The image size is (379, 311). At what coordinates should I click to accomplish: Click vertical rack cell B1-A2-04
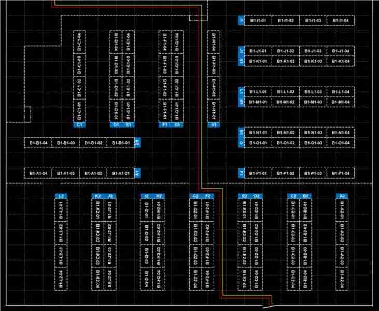click(342, 279)
